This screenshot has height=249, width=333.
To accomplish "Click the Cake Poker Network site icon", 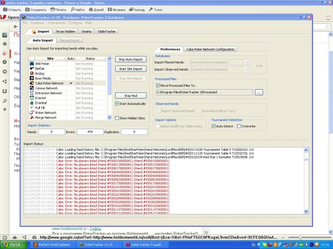I will click(31, 83).
